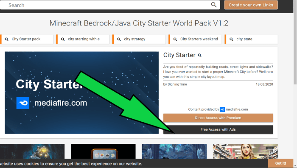The height and width of the screenshot is (168, 297).
Task: Click the author name SigningTime
Action: coord(177,84)
